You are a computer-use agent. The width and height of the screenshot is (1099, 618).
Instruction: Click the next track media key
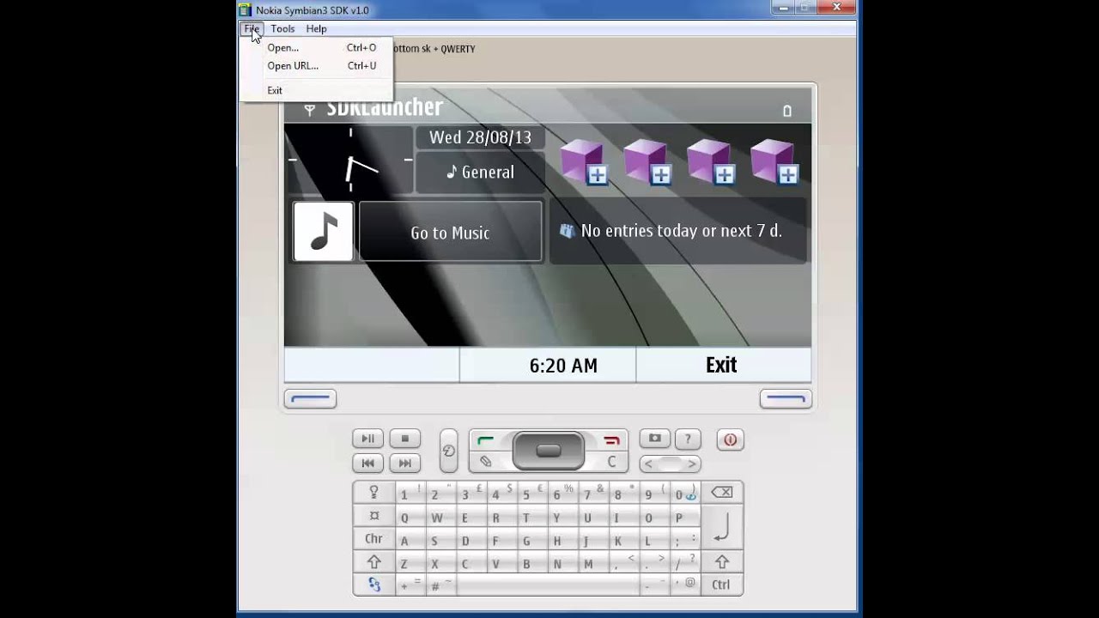(405, 463)
